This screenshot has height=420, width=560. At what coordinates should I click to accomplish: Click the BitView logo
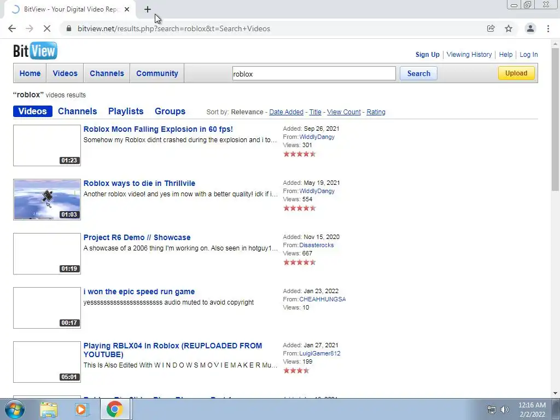35,51
